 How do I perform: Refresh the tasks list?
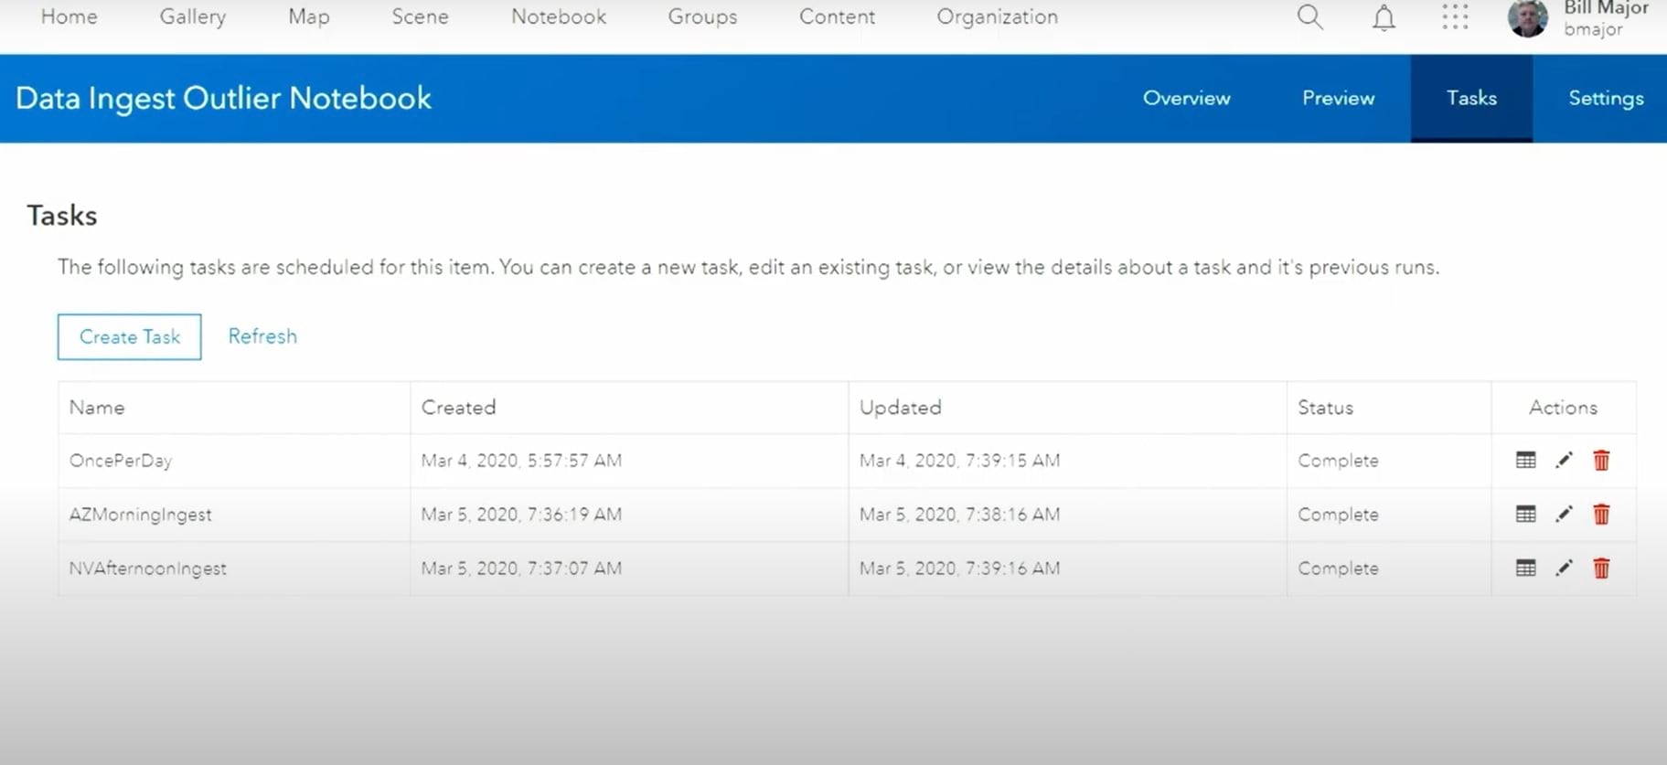pyautogui.click(x=262, y=336)
